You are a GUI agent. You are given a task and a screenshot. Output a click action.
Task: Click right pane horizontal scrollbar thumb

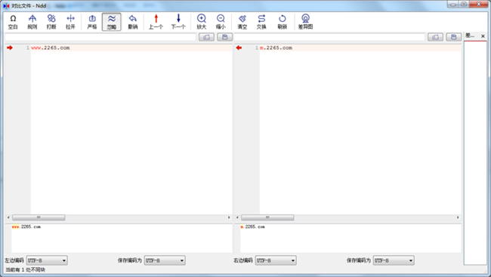tap(267, 217)
